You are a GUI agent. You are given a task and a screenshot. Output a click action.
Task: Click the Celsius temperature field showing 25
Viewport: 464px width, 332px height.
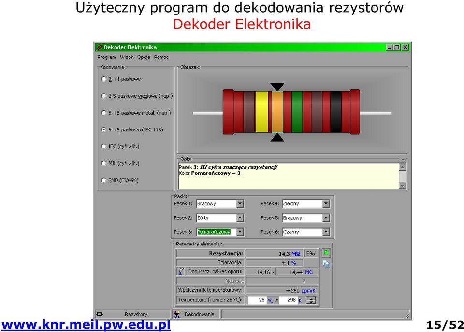click(x=257, y=300)
